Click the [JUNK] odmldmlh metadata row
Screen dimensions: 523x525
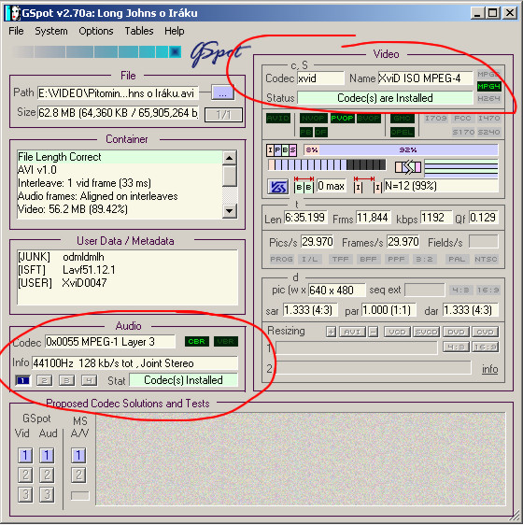pos(127,257)
